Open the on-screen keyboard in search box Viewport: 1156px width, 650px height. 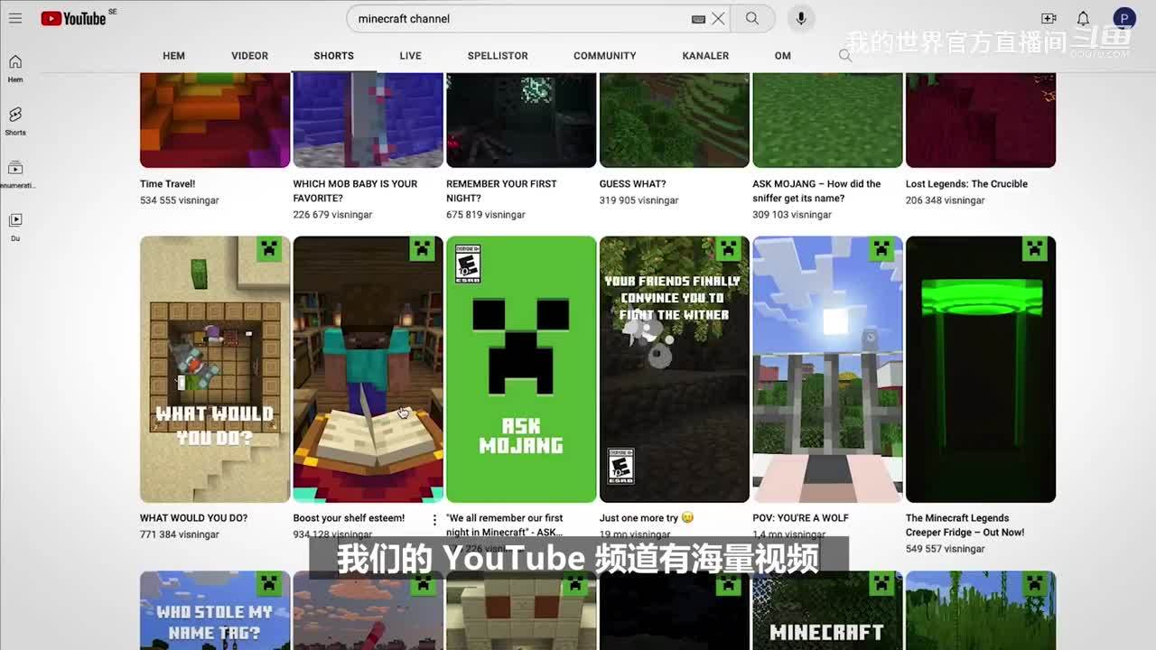click(x=698, y=19)
